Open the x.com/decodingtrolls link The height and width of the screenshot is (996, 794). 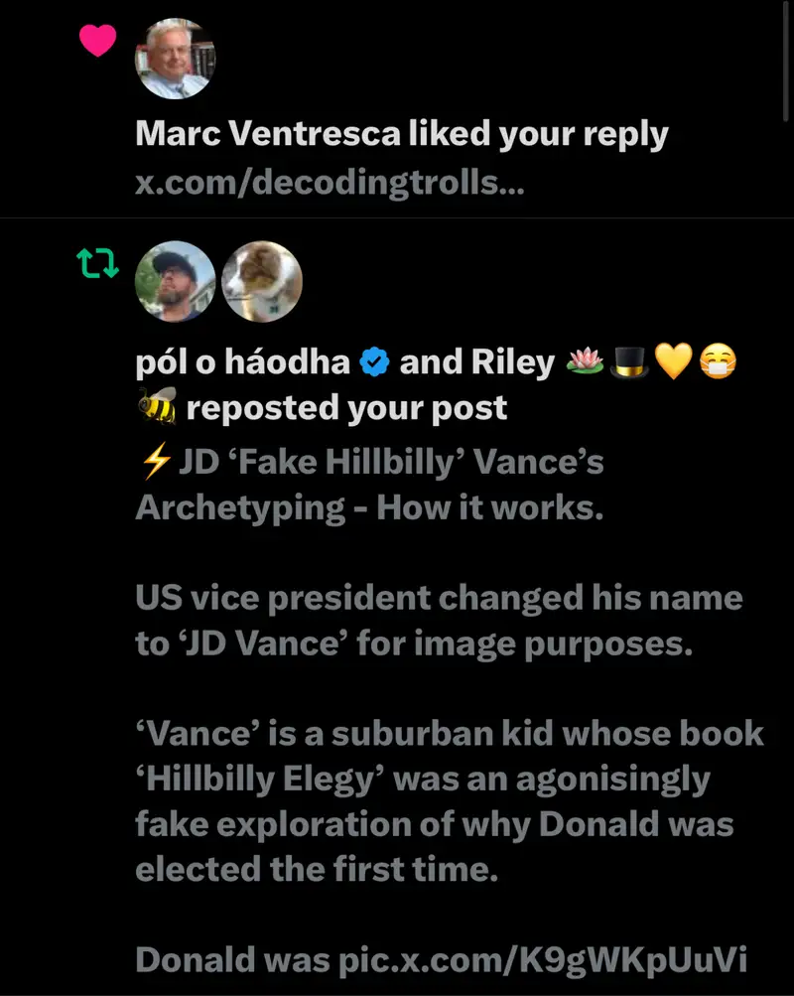[x=330, y=183]
